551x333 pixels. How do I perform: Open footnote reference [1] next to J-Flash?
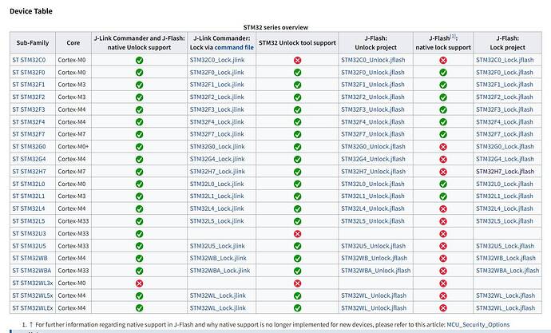coord(453,36)
